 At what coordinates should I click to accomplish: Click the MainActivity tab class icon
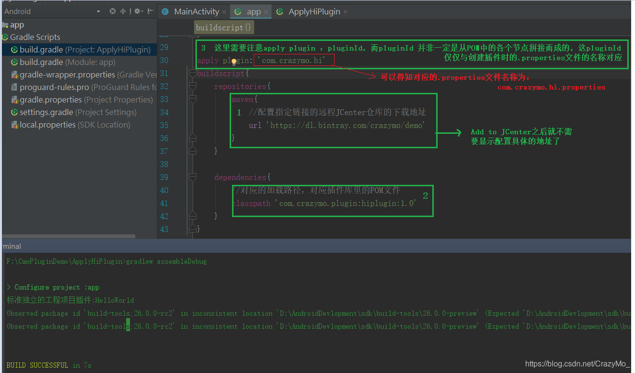point(166,12)
